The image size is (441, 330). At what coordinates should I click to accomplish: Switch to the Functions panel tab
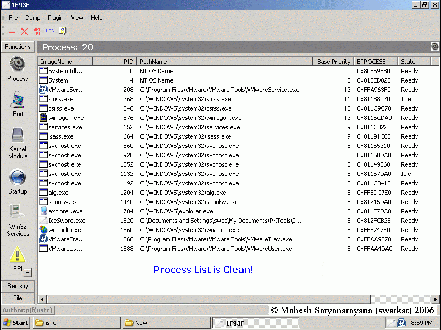pyautogui.click(x=18, y=47)
